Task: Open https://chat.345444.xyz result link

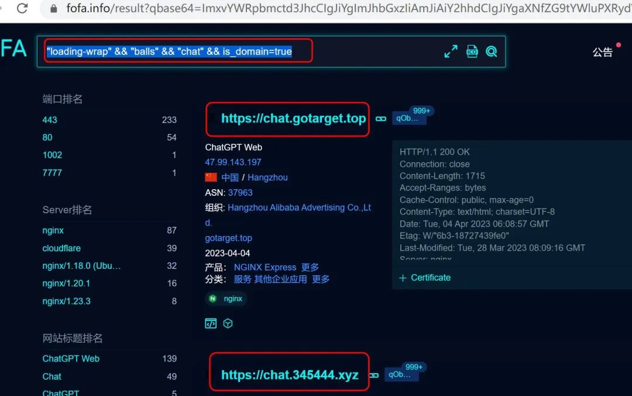Action: (x=290, y=375)
